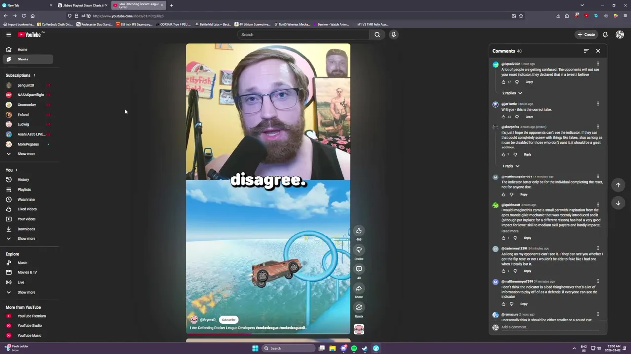The image size is (631, 354).
Task: Bookmark this page with star icon
Action: point(521,16)
